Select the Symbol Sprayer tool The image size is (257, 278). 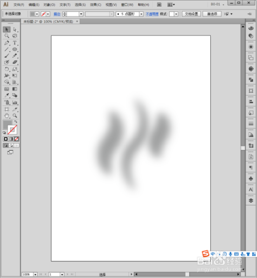pos(7,102)
